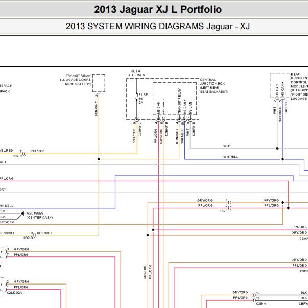This screenshot has height=308, width=308.
Task: Click the vertical 'TRANSIT RELAY' text inside junction box
Action: point(179,101)
